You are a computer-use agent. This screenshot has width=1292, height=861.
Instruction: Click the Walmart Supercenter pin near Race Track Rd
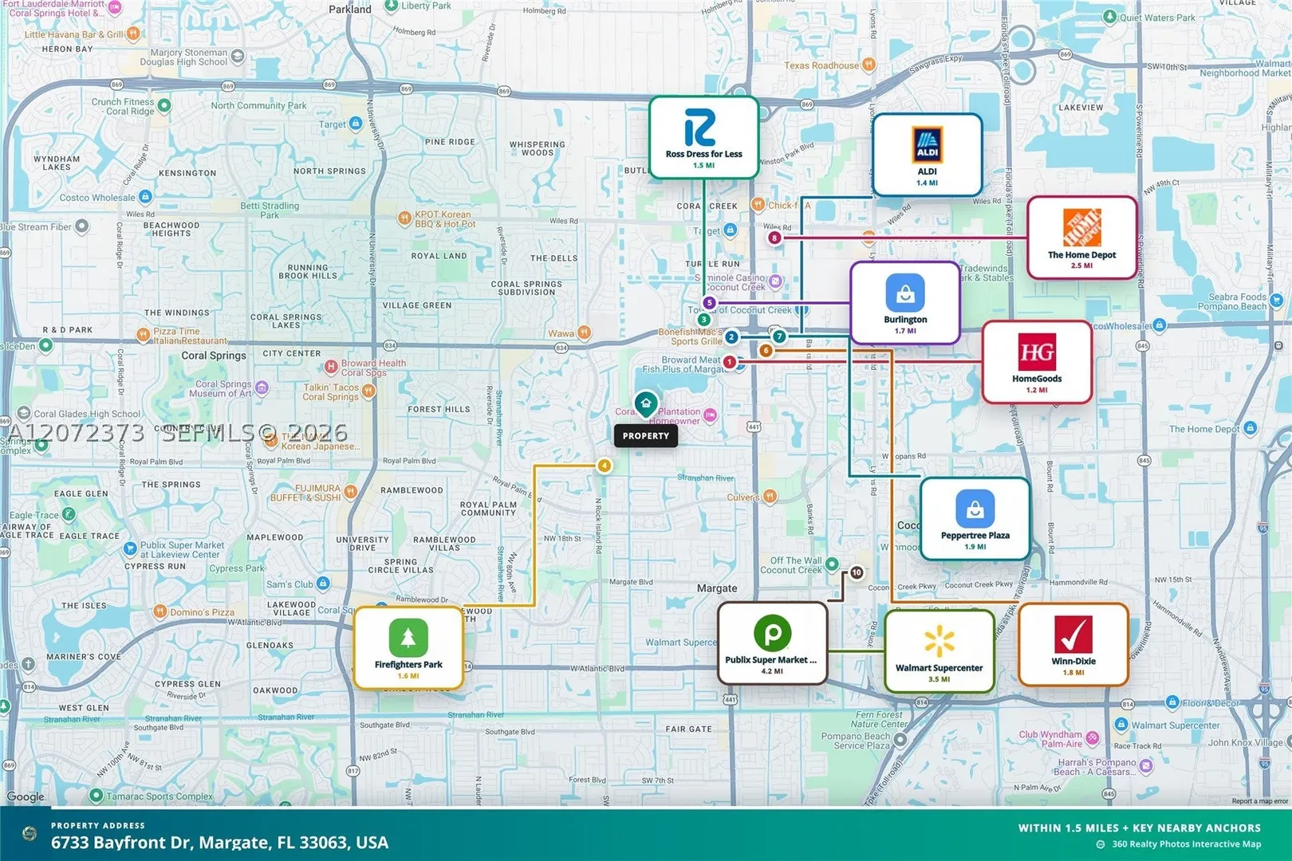(x=1121, y=725)
